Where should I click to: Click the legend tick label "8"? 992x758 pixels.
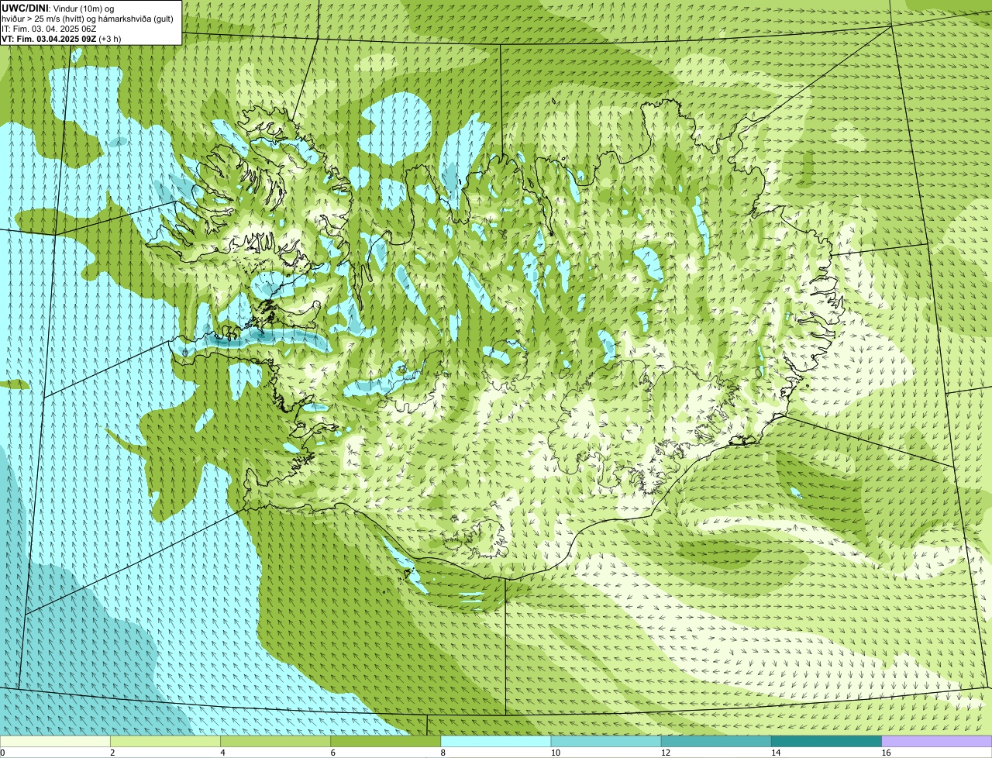click(443, 753)
